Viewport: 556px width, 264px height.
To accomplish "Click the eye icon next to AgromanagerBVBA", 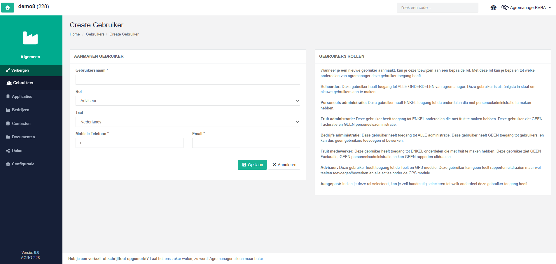I will click(x=505, y=8).
